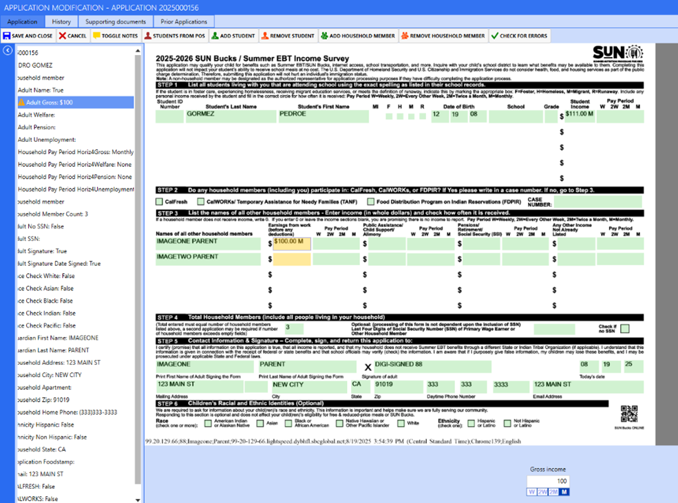Click the Toggle Notes yellow note icon

pos(96,36)
